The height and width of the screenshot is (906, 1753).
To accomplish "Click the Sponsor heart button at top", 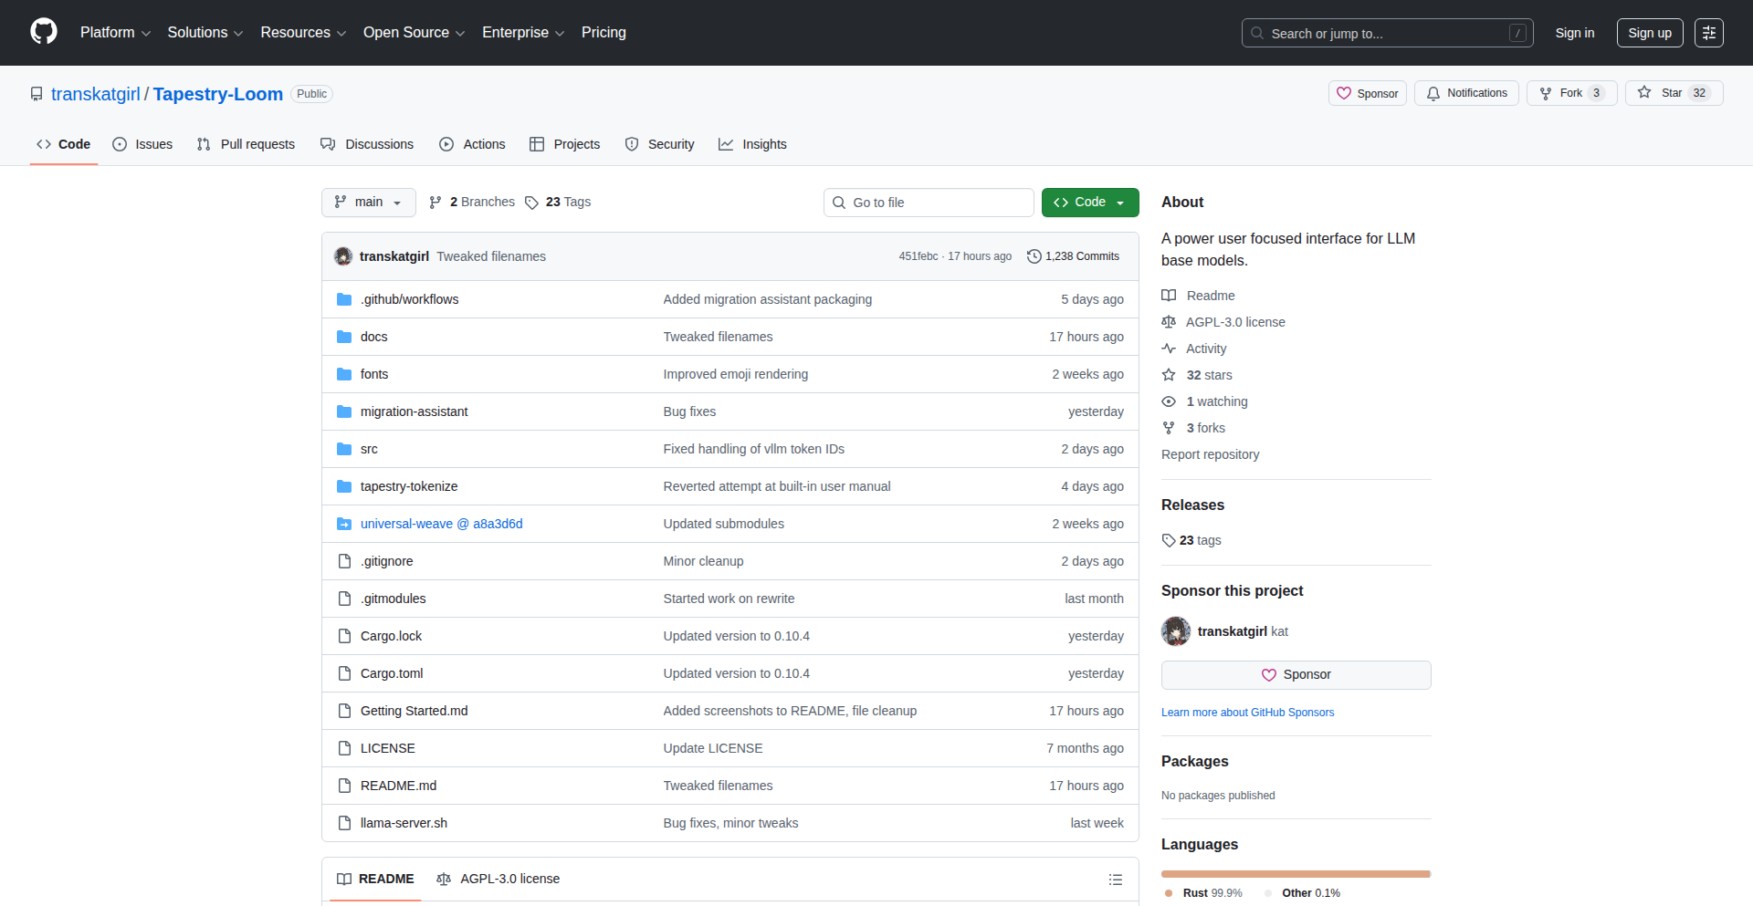I will point(1367,93).
